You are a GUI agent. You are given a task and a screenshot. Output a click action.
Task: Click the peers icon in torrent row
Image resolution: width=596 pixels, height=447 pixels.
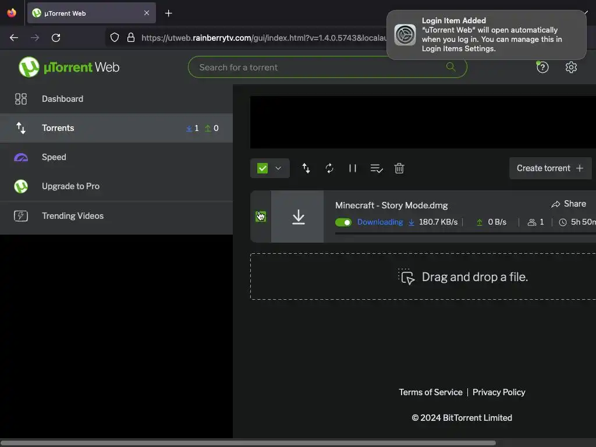(532, 222)
